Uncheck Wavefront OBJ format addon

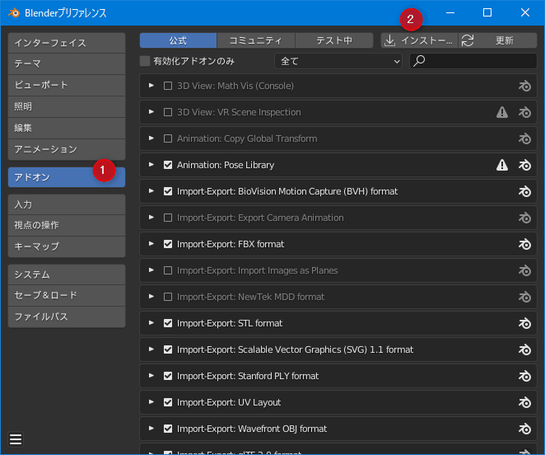pyautogui.click(x=168, y=429)
